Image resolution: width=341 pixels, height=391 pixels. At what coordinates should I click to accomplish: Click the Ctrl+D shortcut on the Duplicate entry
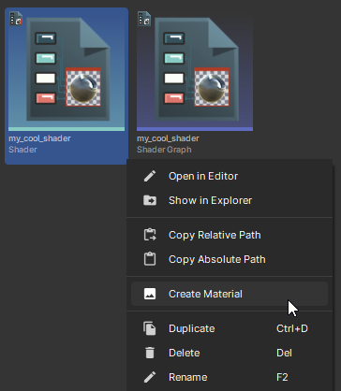coord(292,328)
